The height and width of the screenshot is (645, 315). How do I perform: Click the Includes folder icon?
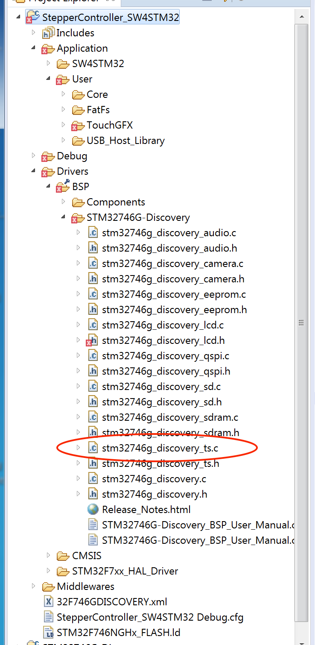pos(48,33)
